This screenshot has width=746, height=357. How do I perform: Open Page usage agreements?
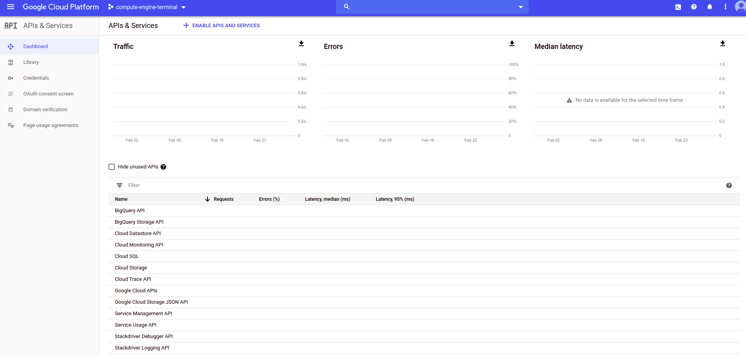pos(49,125)
